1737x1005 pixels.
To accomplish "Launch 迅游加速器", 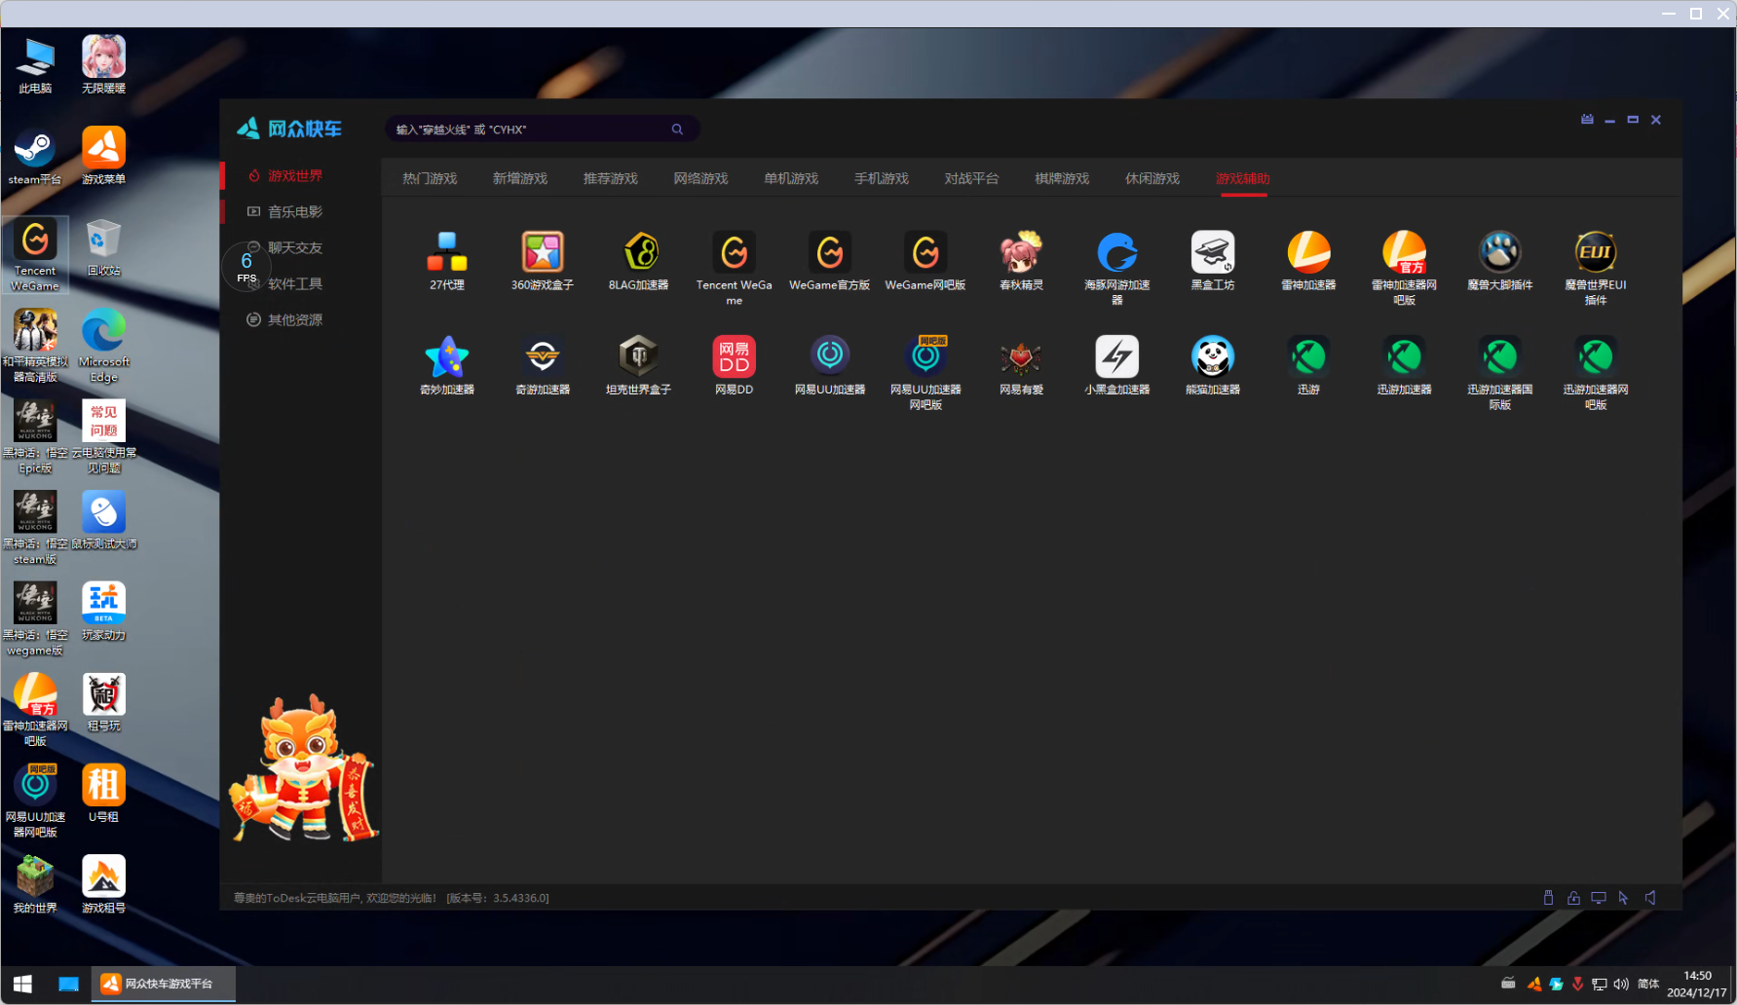I will 1404,365.
